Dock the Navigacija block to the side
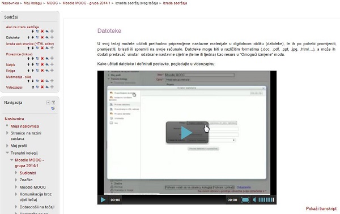 [53, 102]
